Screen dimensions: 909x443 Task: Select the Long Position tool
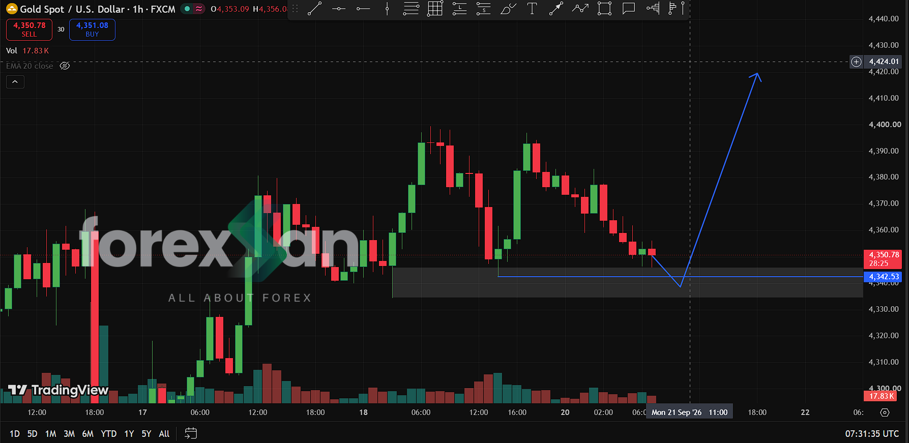click(459, 9)
